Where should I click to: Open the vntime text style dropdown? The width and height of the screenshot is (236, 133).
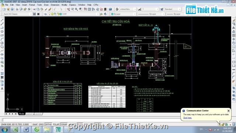[135, 9]
